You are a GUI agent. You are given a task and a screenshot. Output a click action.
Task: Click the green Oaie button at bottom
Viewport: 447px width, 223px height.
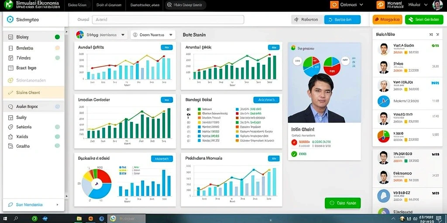coord(343,203)
